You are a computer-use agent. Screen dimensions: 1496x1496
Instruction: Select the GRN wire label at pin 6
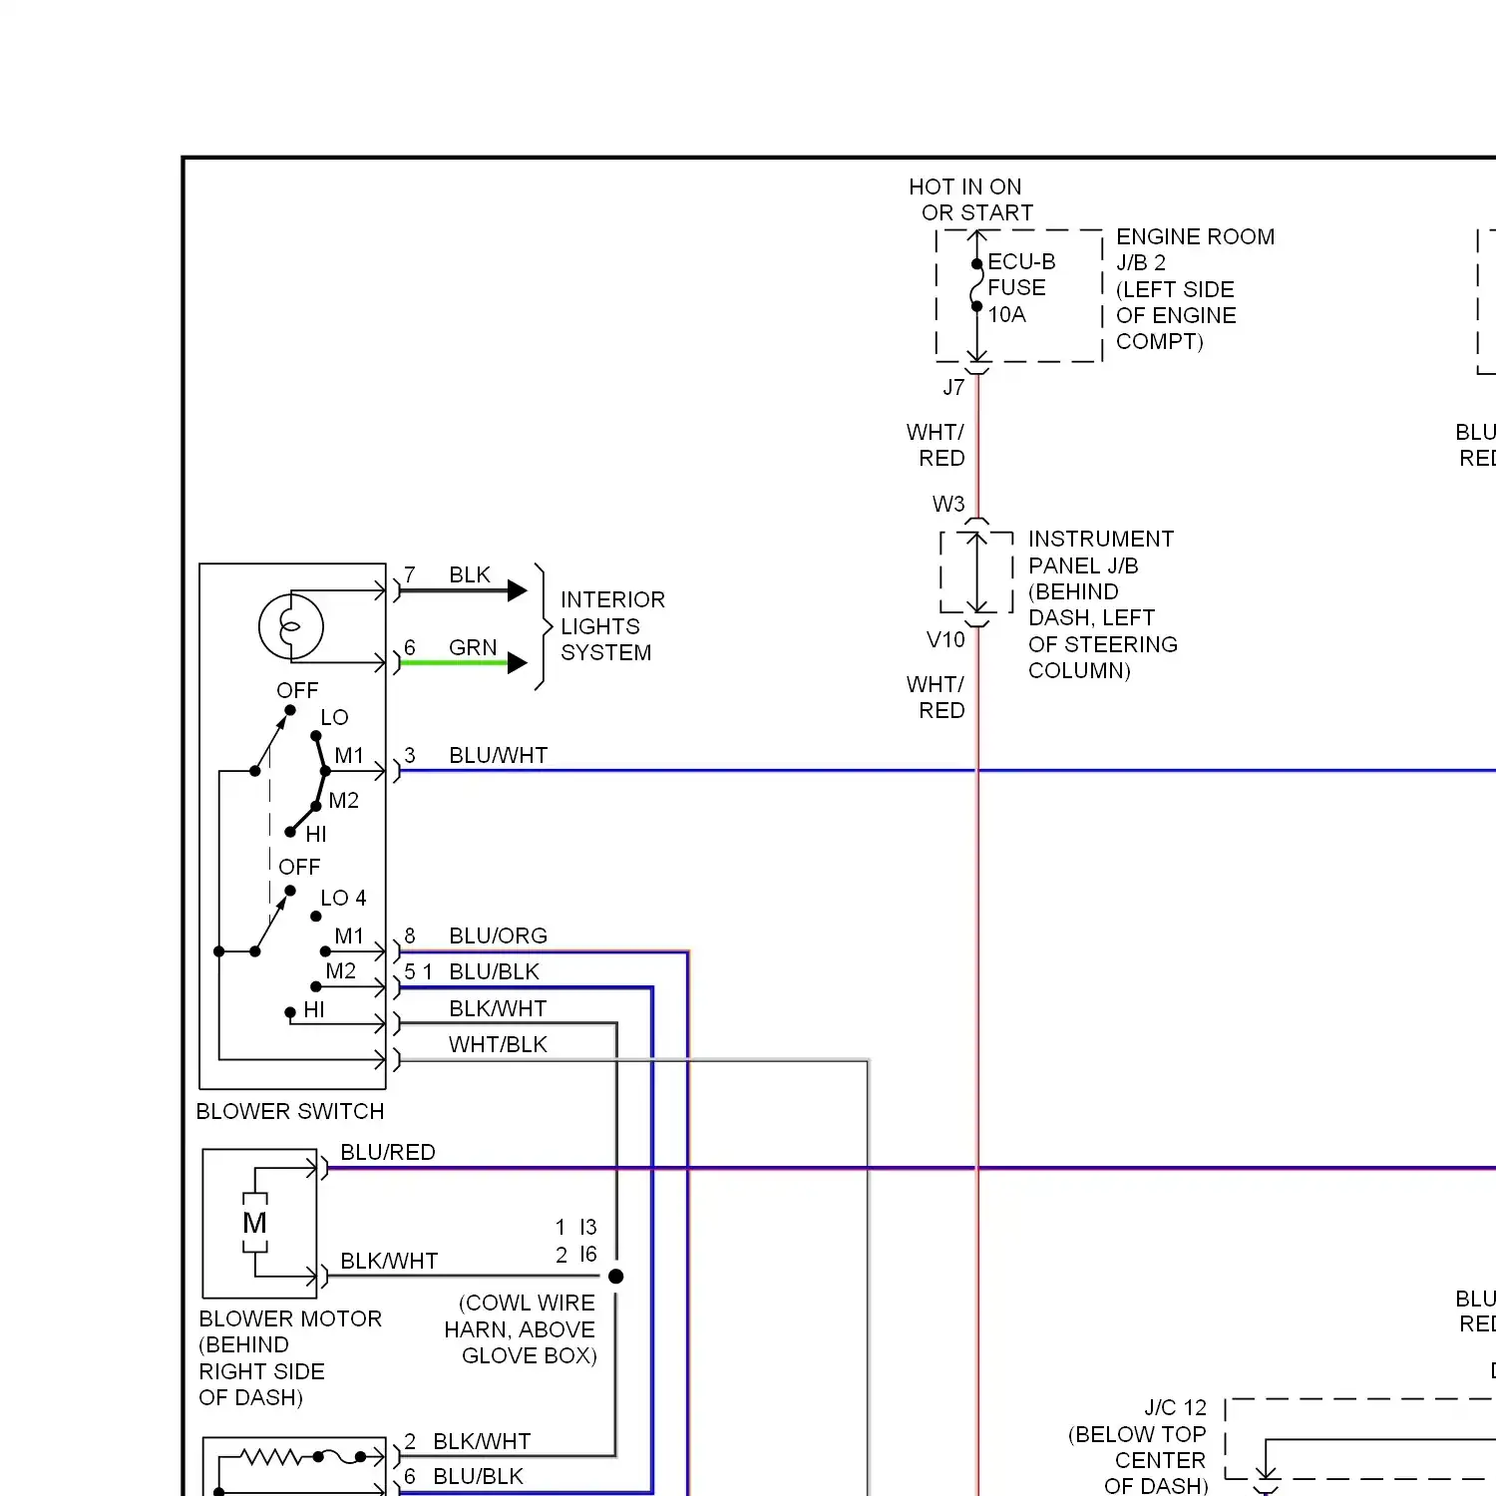[x=473, y=648]
